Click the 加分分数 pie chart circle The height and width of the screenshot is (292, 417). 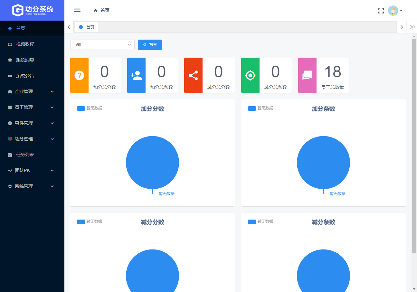(152, 163)
